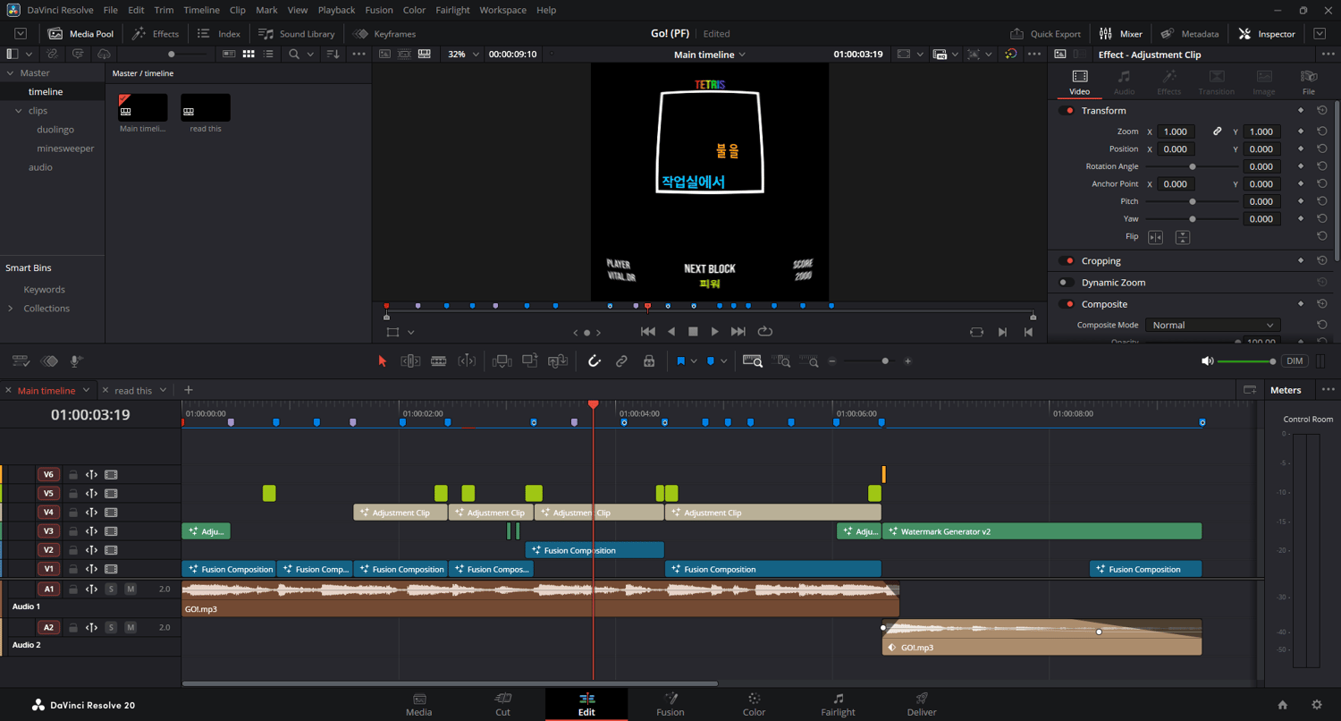This screenshot has height=721, width=1341.
Task: Adjust the Rotation Angle slider
Action: [1192, 166]
